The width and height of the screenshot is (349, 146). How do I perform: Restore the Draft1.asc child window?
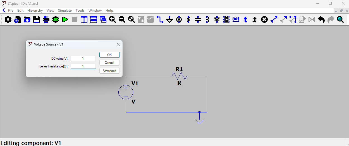pyautogui.click(x=341, y=11)
